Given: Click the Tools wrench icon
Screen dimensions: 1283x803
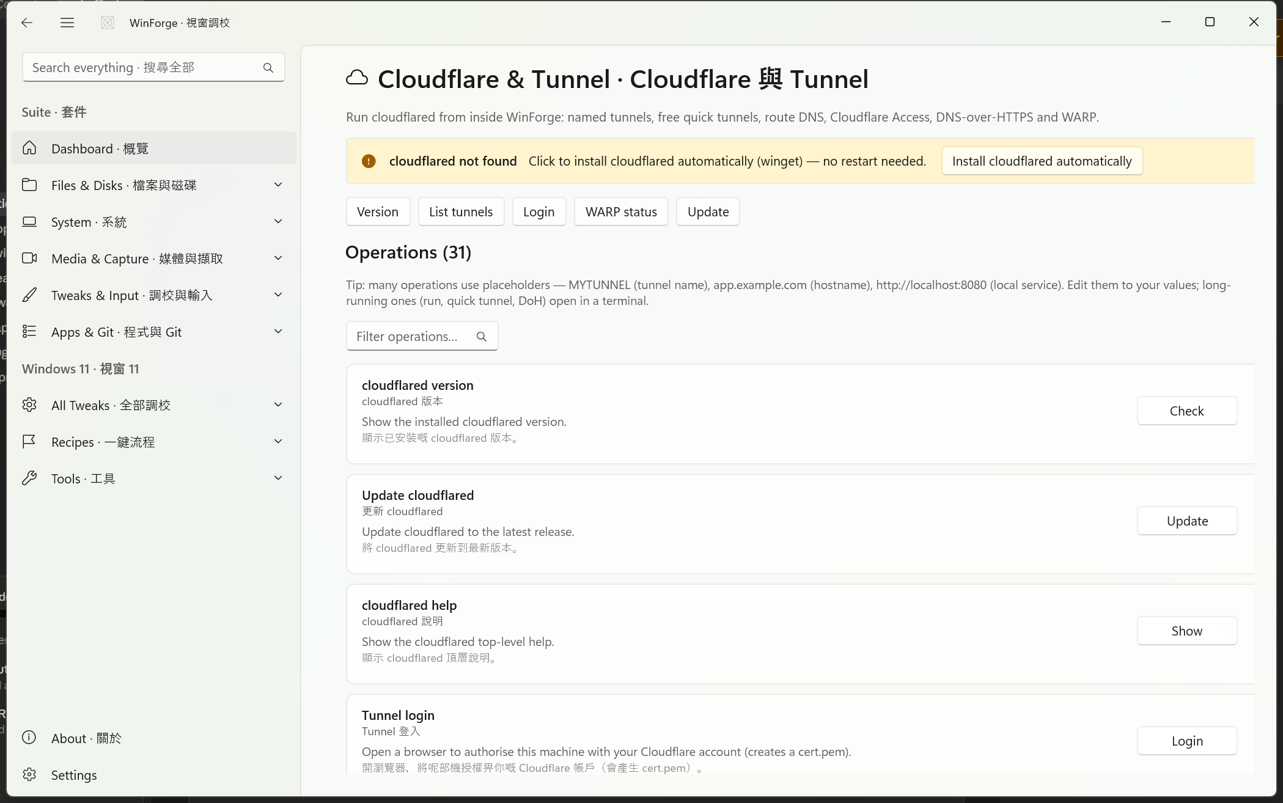Looking at the screenshot, I should 29,479.
